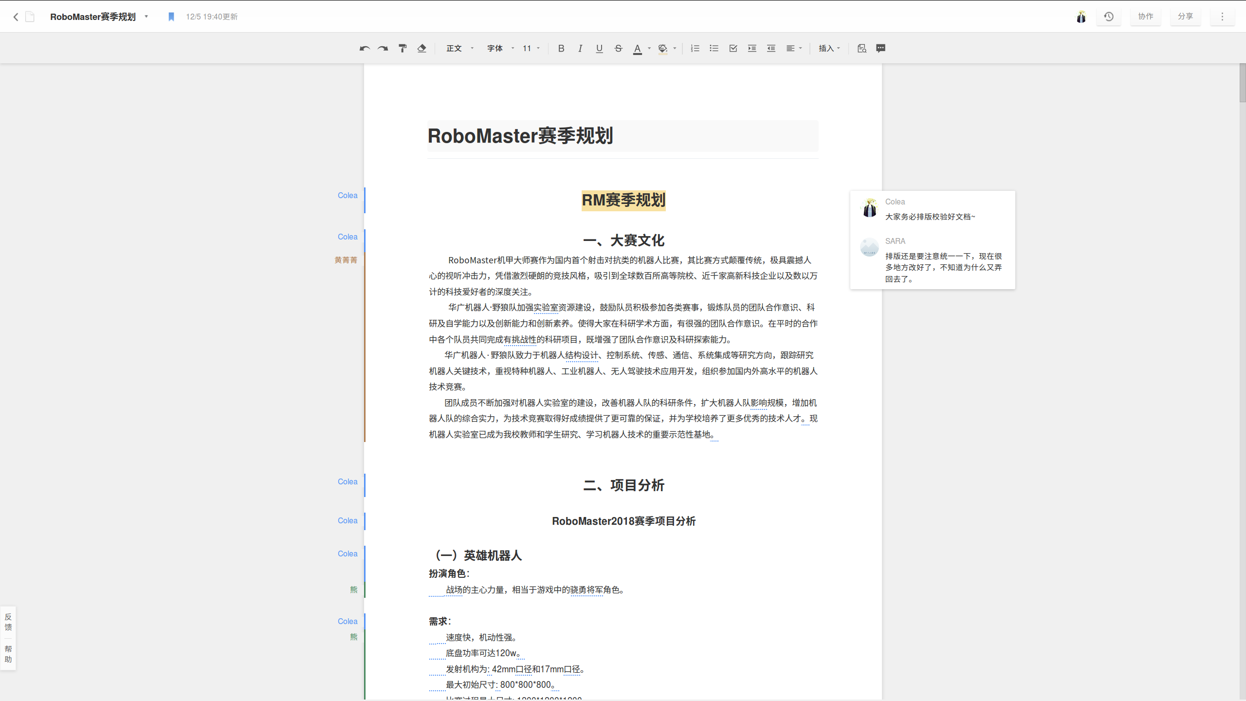Viewport: 1246px width, 701px height.
Task: Click the Colea author label beside RM赛季规划
Action: click(348, 196)
